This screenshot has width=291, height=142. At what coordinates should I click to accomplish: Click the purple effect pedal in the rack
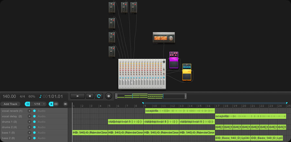click(174, 60)
